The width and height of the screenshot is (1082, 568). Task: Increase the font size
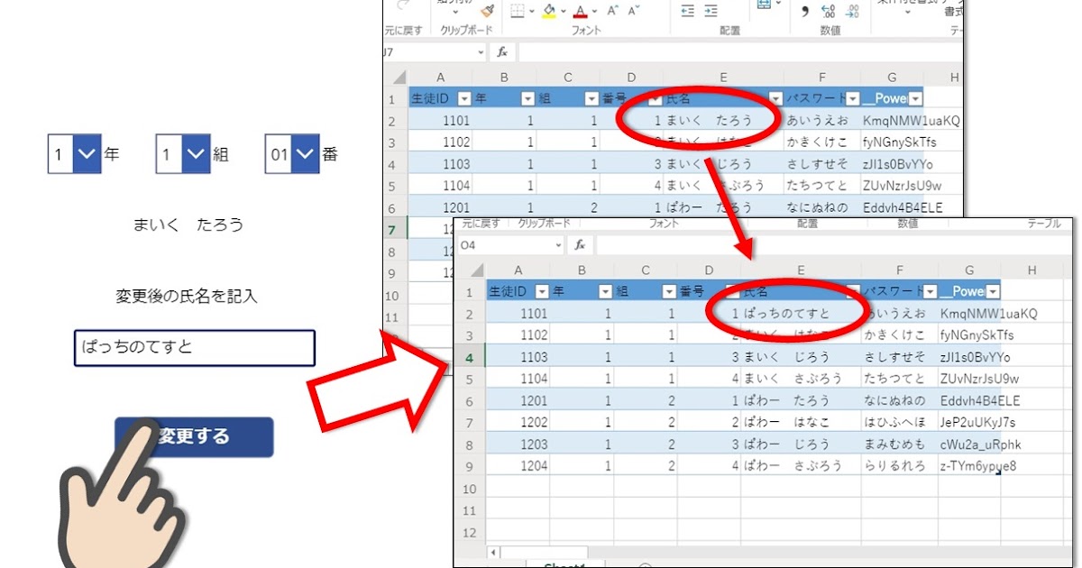click(x=612, y=9)
